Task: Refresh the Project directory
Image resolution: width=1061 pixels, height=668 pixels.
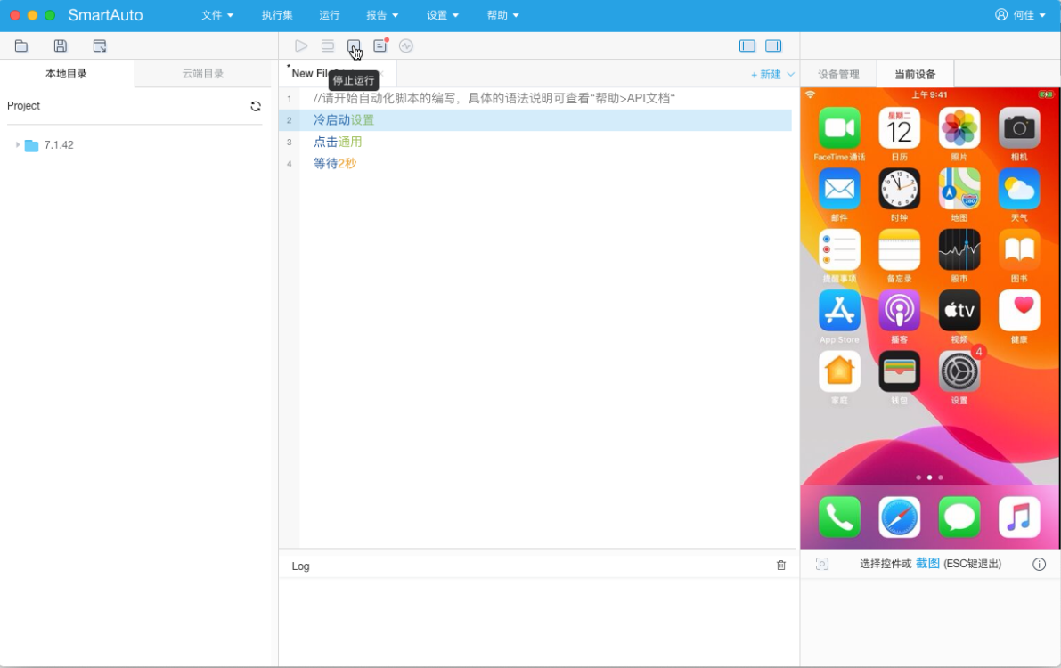Action: point(256,106)
